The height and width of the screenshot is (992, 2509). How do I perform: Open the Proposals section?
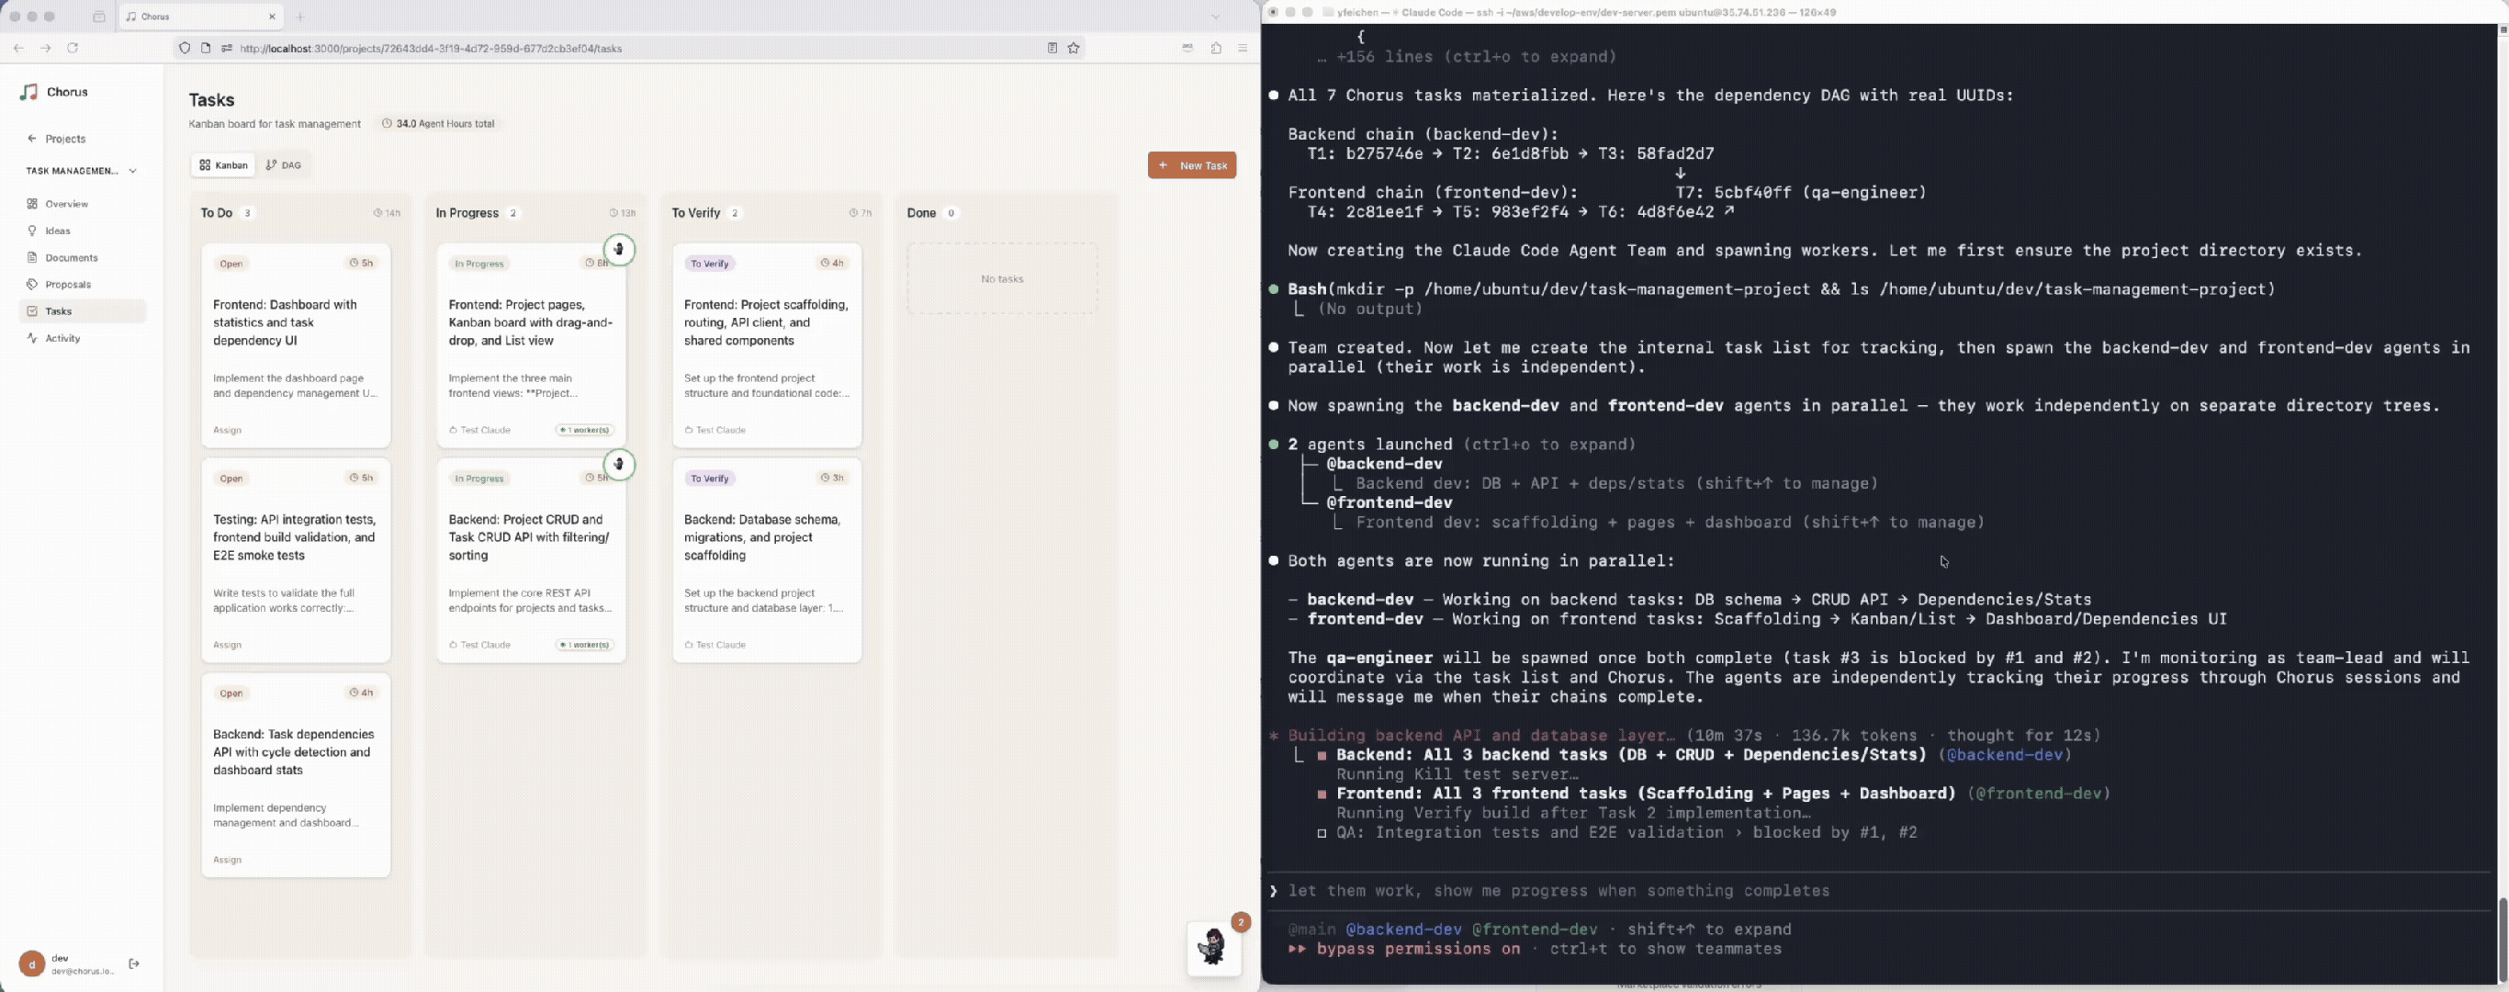point(67,284)
